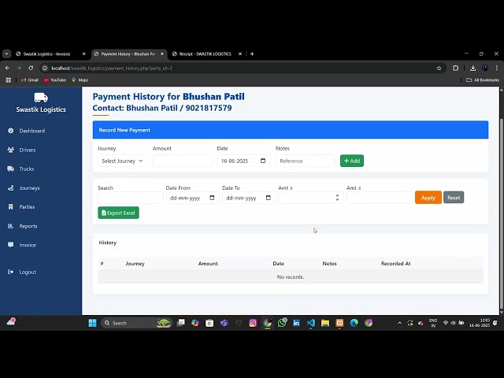Image resolution: width=504 pixels, height=378 pixels.
Task: Open the All Bookmarks folder
Action: click(483, 80)
